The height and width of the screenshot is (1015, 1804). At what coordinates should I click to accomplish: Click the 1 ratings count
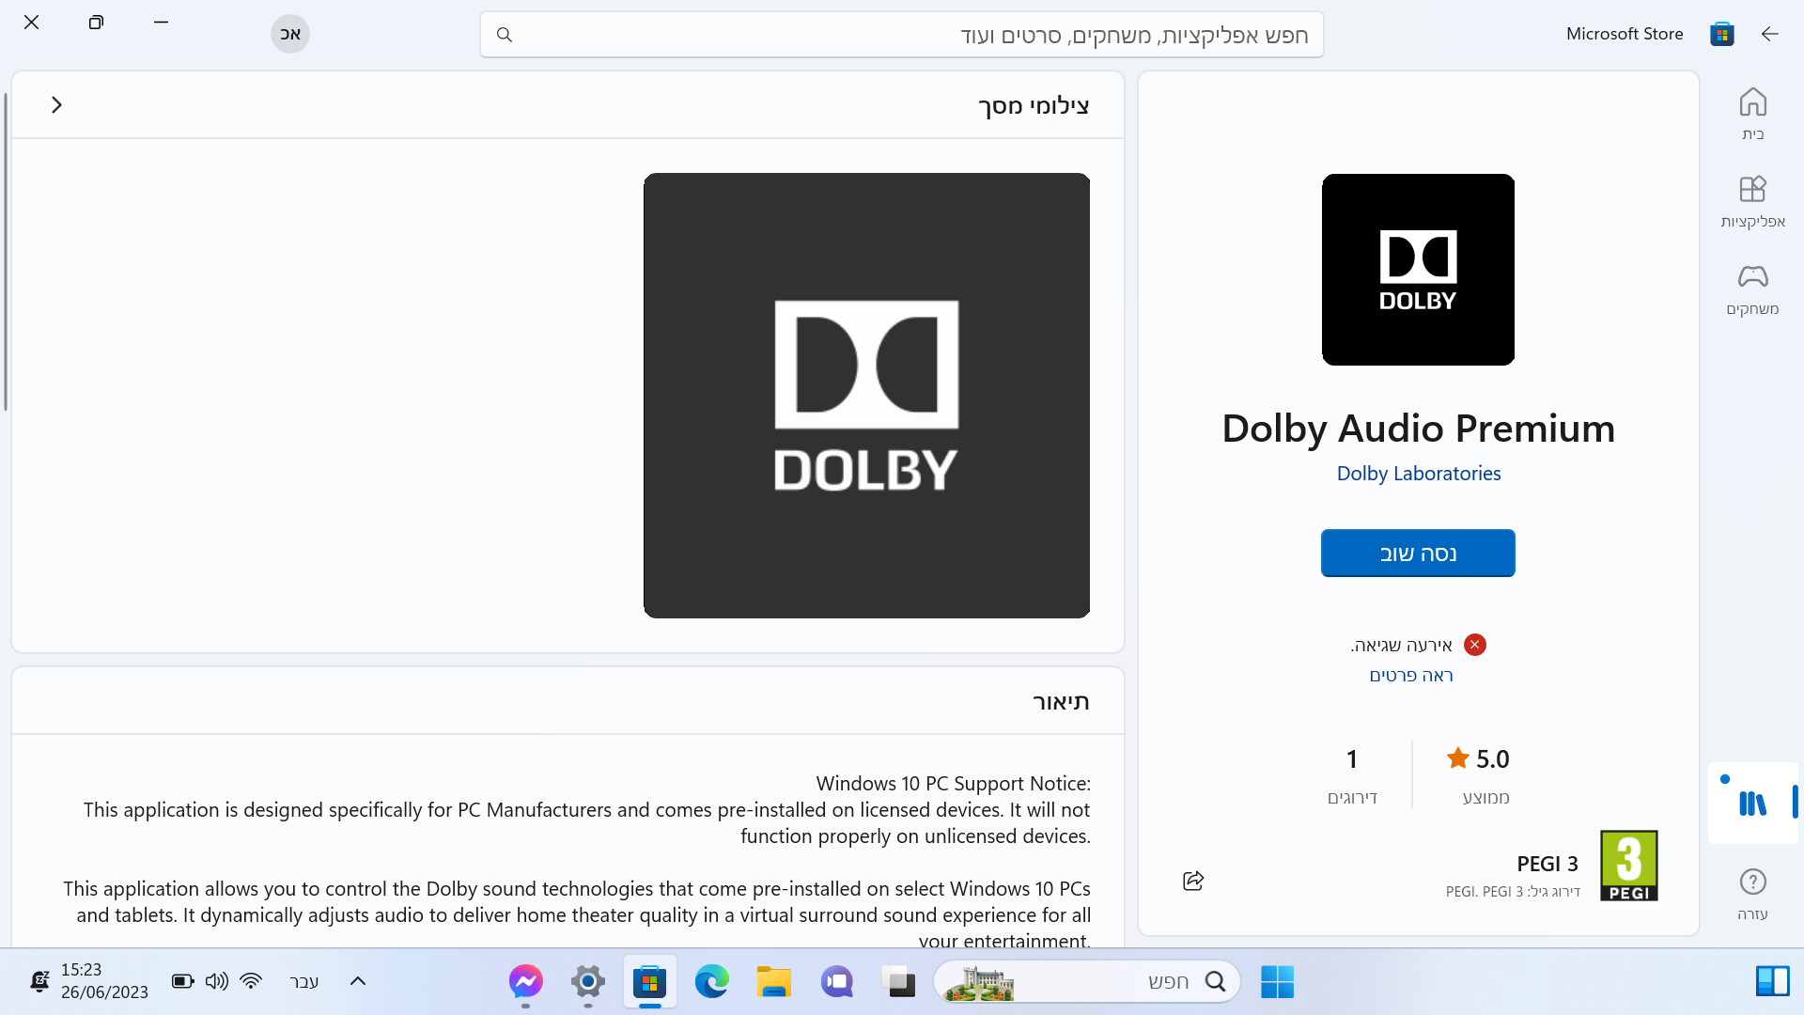click(1352, 759)
